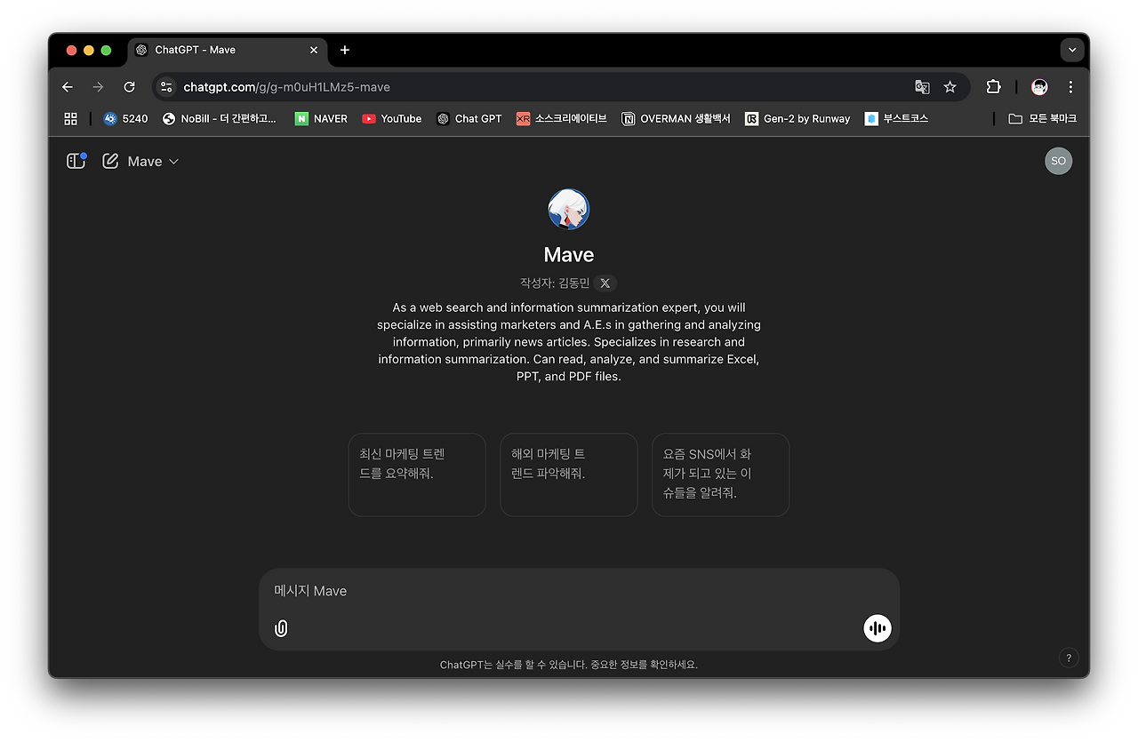The height and width of the screenshot is (742, 1138).
Task: Click the Mave profile picture
Action: click(569, 210)
